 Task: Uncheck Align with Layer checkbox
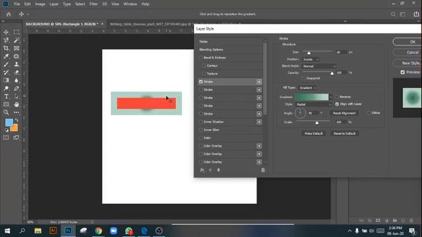(337, 104)
